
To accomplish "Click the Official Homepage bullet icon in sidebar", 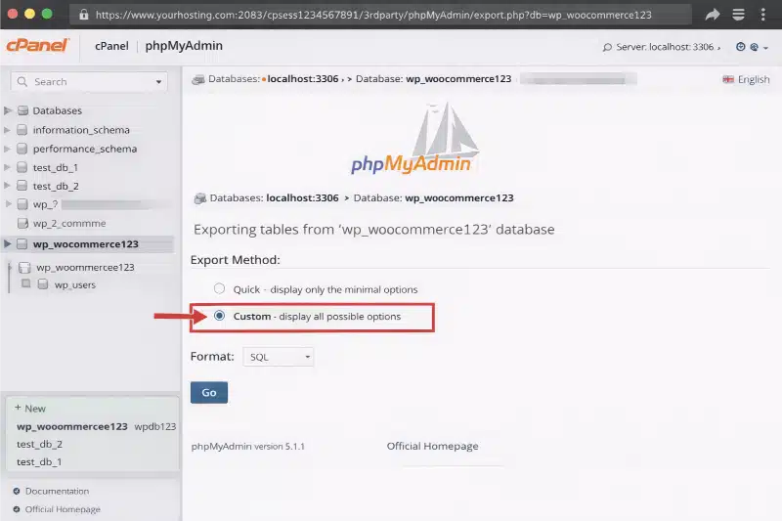I will click(x=17, y=509).
